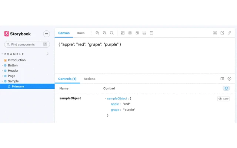237x148 pixels.
Task: Toggle expand-all arrows beside EXAMPLE
Action: (x=47, y=54)
